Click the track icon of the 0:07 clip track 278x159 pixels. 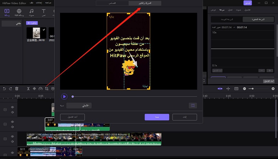click(5, 124)
